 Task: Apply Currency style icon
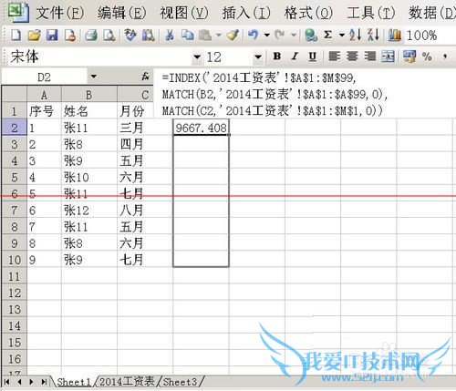click(409, 57)
